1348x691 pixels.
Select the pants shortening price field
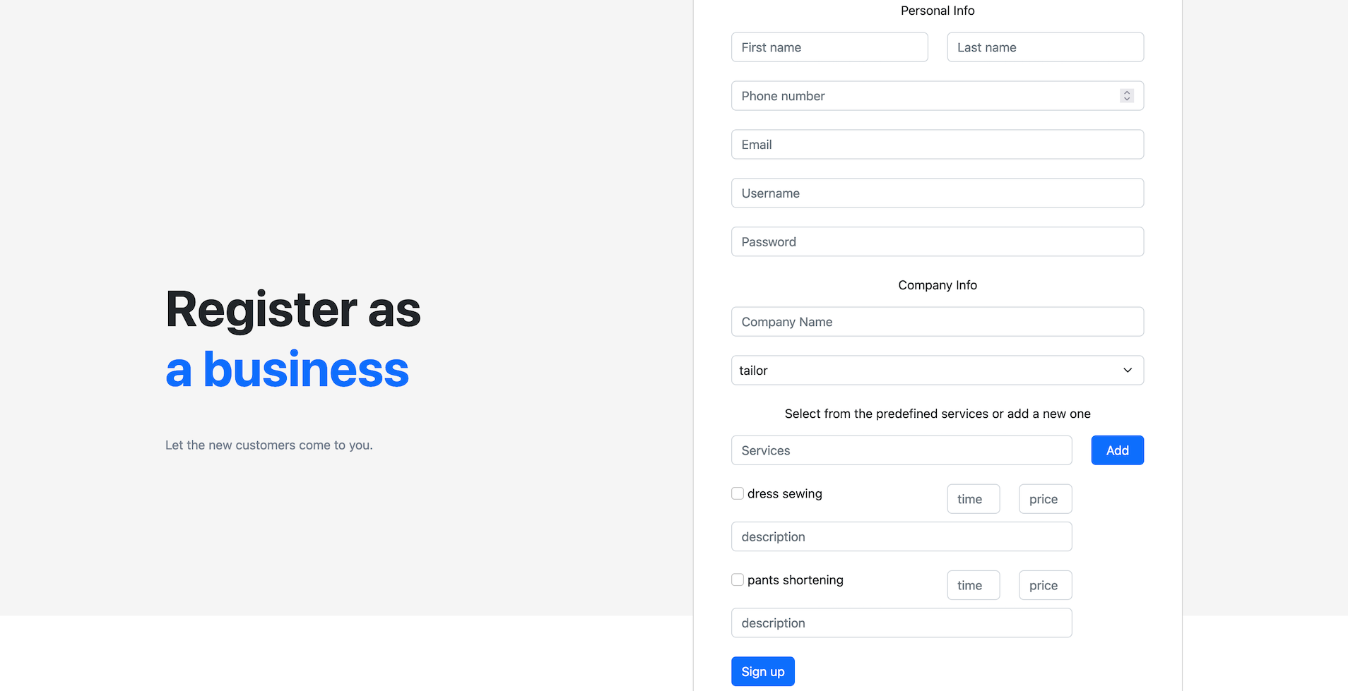(1045, 585)
